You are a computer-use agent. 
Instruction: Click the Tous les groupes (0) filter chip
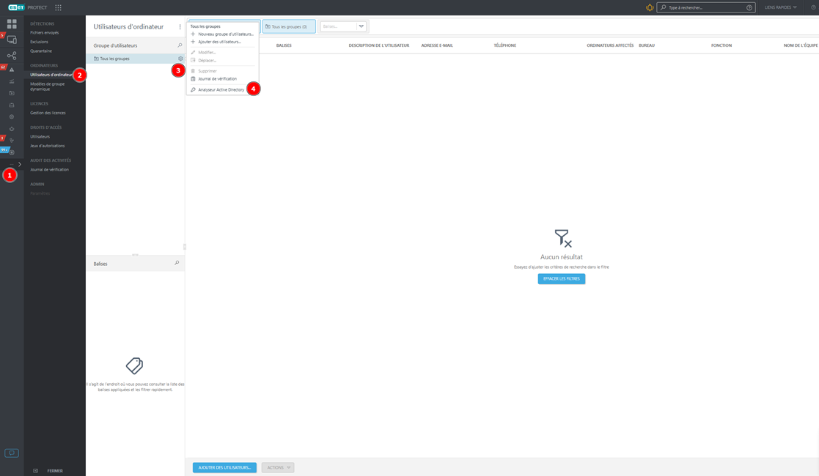click(x=289, y=26)
